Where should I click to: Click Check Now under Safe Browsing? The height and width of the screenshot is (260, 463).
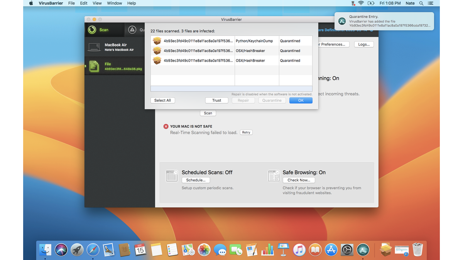[299, 180]
